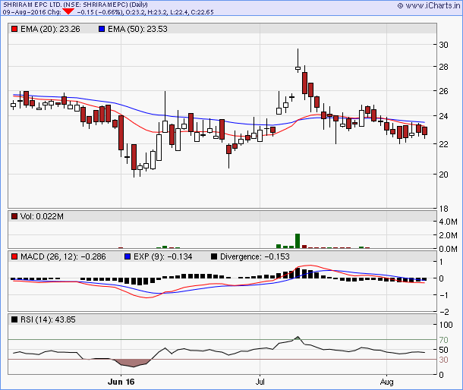
Task: Select the 'EMA (20): 23.26' label
Action: tap(50, 29)
